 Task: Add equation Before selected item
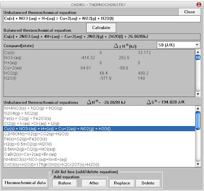(x=65, y=183)
